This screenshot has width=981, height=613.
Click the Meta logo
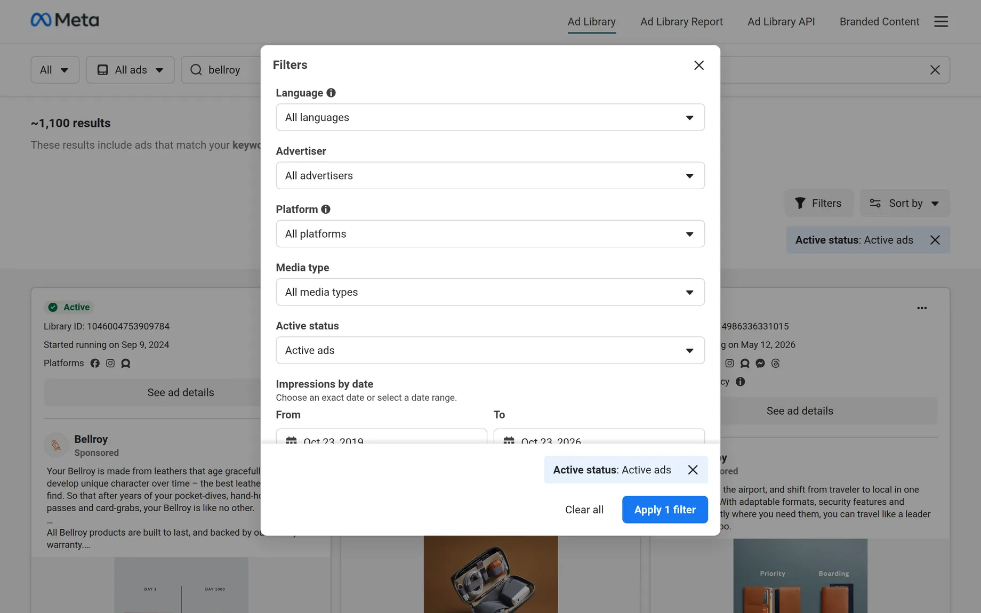pos(65,20)
